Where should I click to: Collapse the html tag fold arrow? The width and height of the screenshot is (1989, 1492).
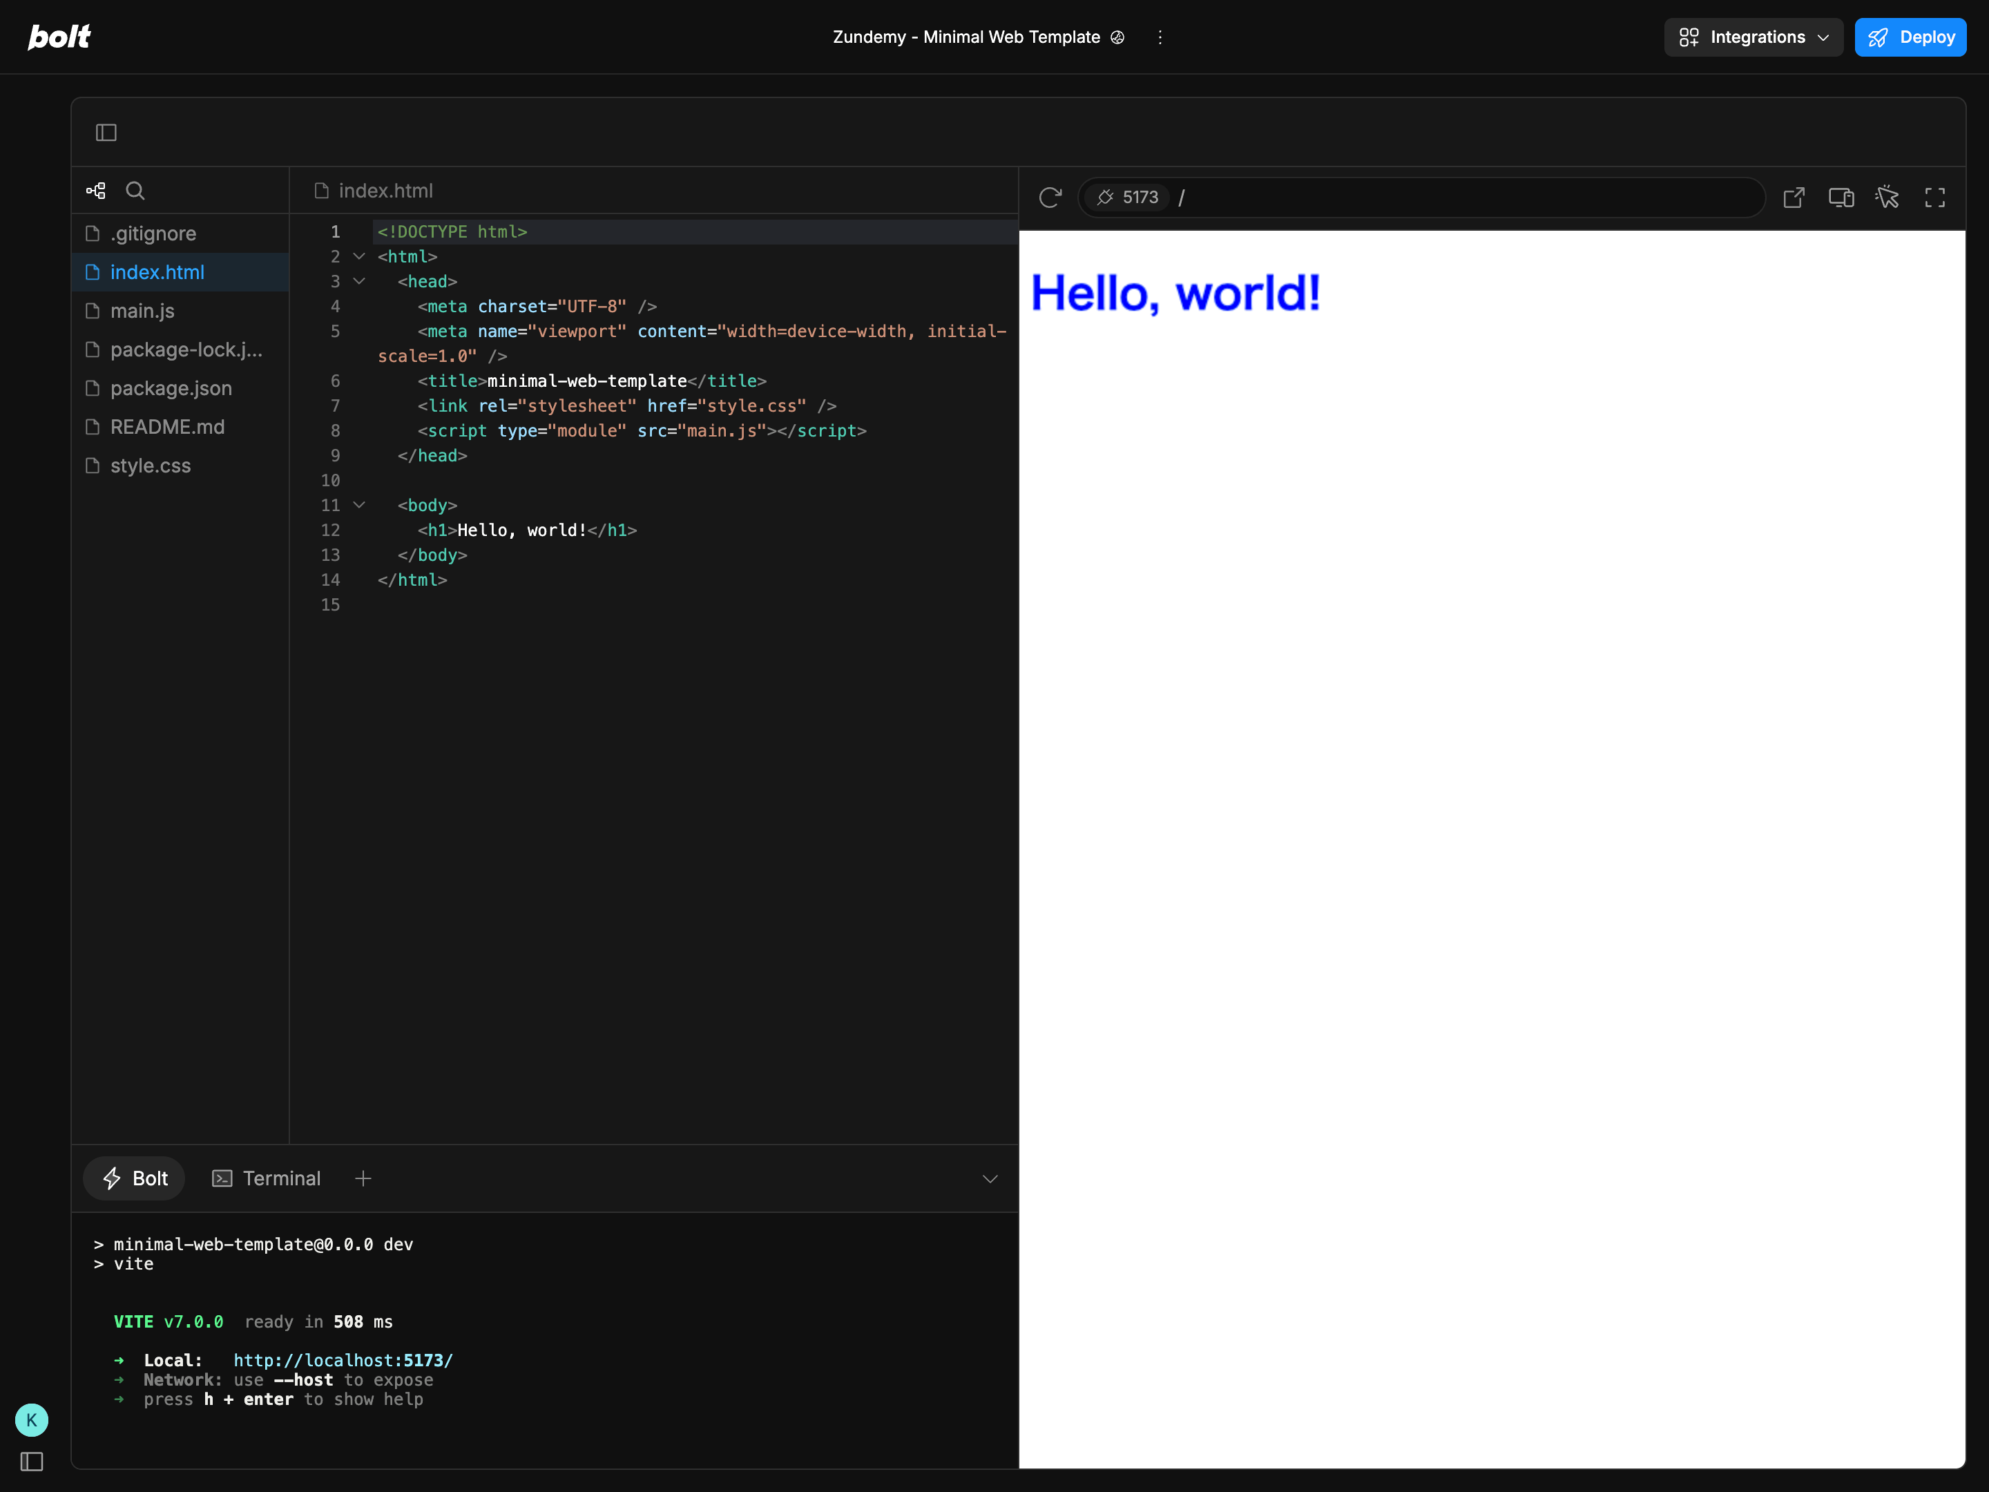[x=358, y=256]
